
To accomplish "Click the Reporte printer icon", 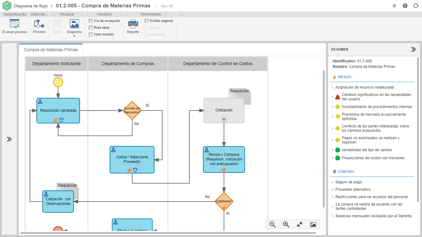I will [x=133, y=24].
